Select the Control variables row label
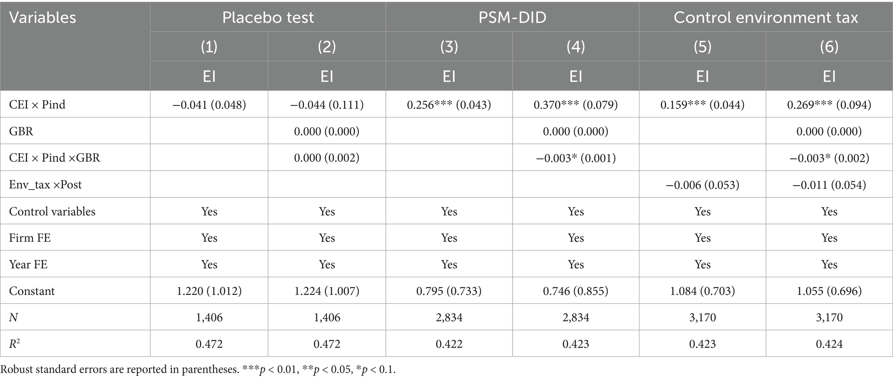The height and width of the screenshot is (380, 893). click(x=52, y=212)
